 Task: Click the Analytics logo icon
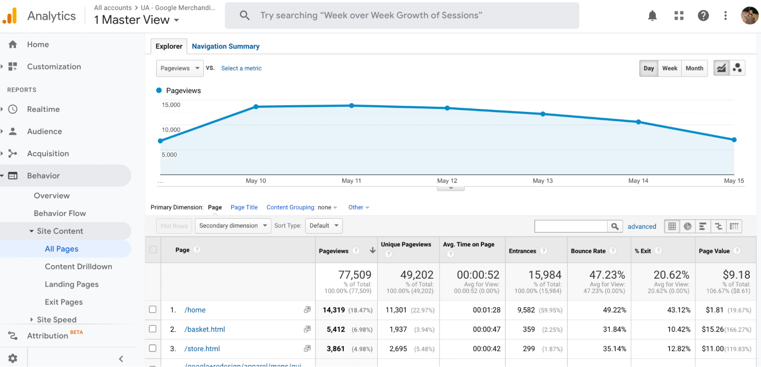tap(10, 16)
